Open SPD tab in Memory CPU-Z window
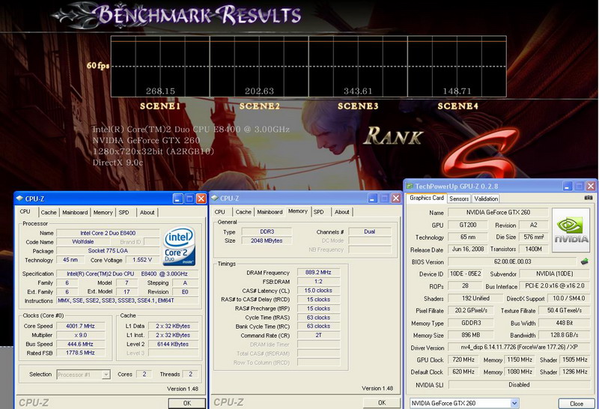This screenshot has height=409, width=599. [x=319, y=212]
